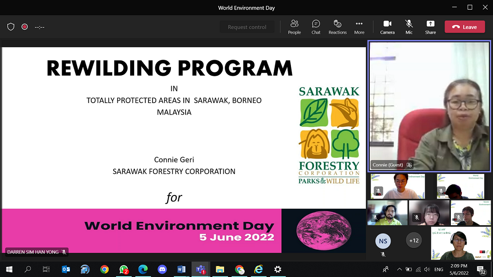Switch ENG input language

coord(438,269)
